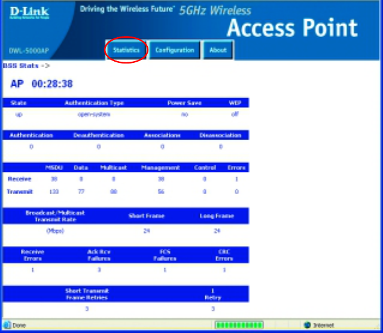Viewport: 383px width, 333px height.
Task: Click the Authentication Type header
Action: pos(95,103)
